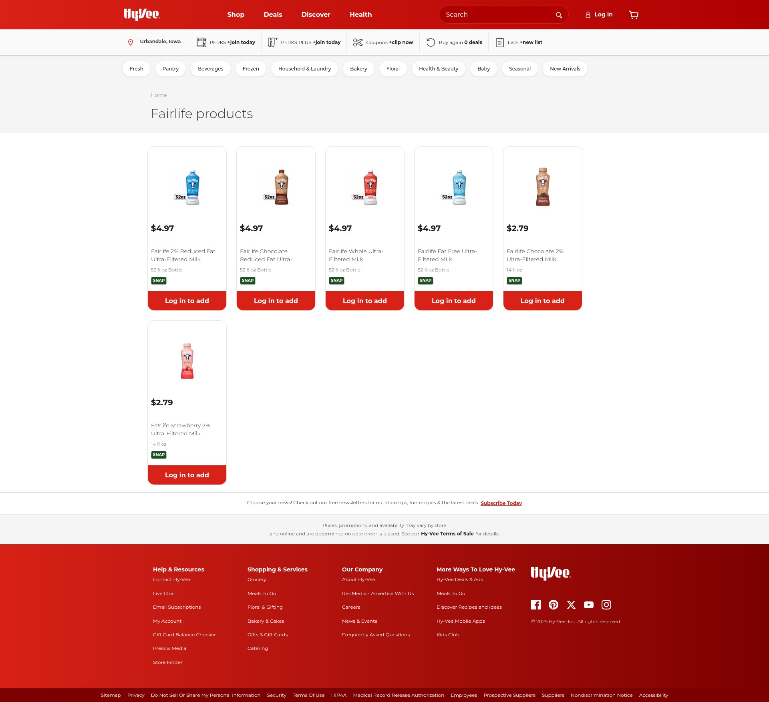
Task: Select the Beverages category pill
Action: (211, 69)
